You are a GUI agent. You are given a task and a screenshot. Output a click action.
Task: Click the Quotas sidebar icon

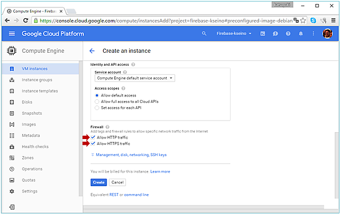point(12,180)
